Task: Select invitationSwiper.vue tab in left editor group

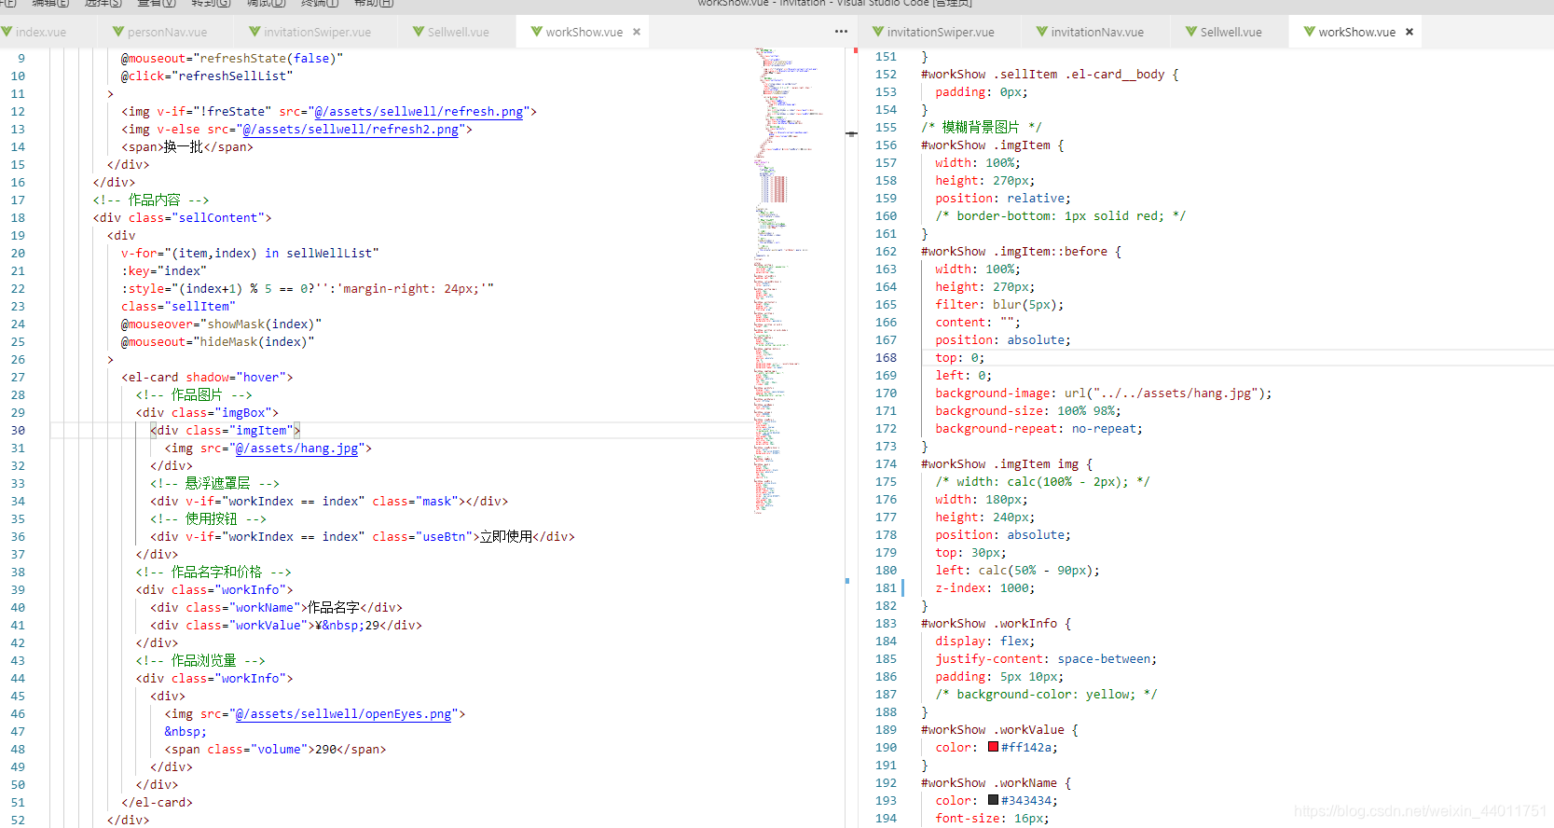Action: (316, 32)
